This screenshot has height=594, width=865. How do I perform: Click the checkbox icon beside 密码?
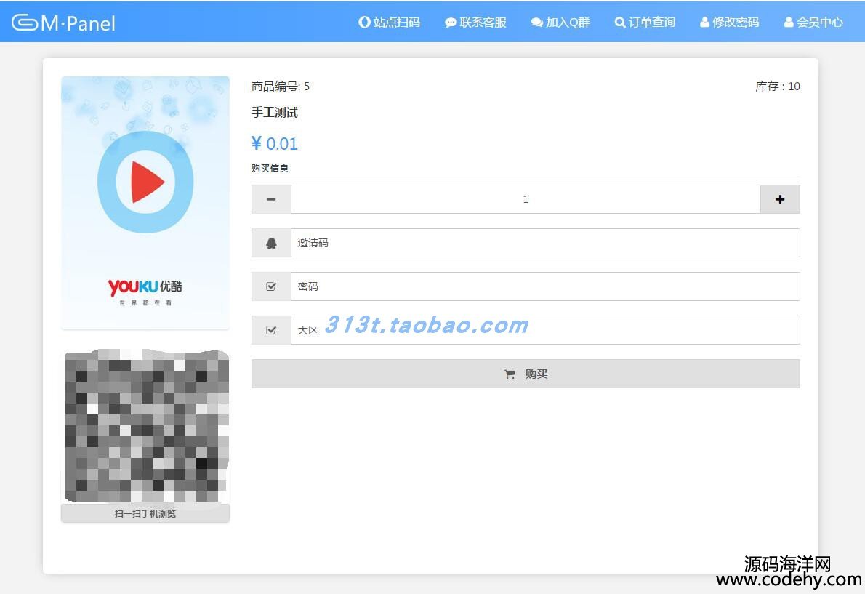click(271, 286)
